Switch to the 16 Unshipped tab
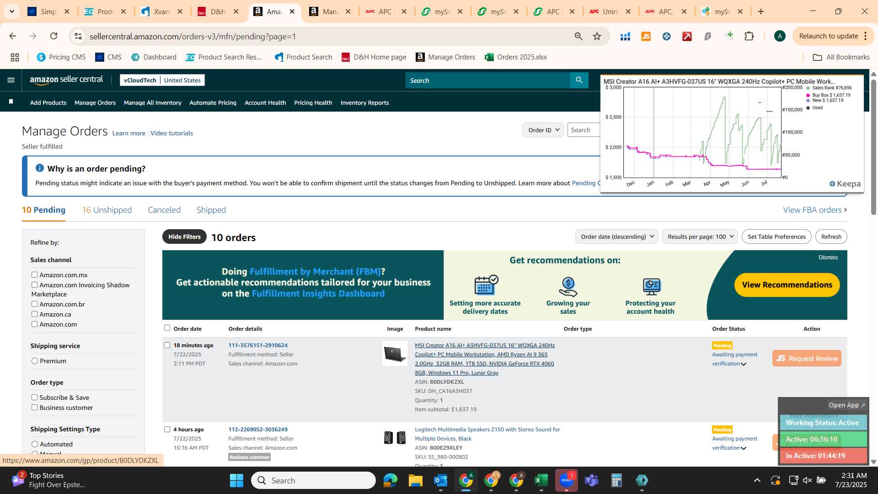 107,210
